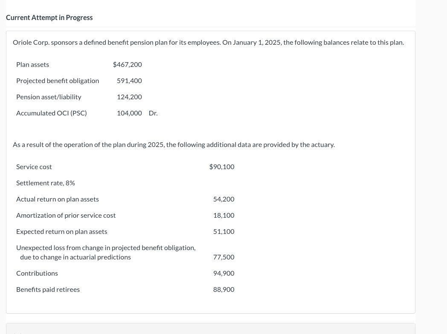Select the $90,100 service cost value

(x=222, y=167)
